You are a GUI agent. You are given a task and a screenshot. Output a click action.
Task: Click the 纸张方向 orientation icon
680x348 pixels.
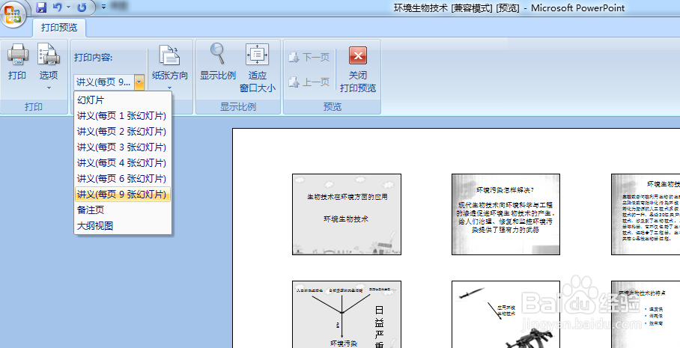(x=169, y=55)
